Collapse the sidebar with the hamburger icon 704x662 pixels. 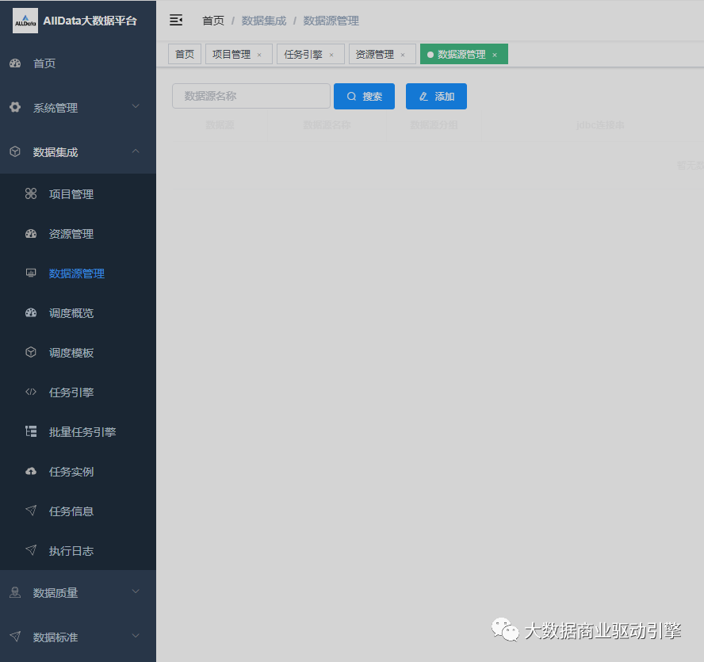(176, 20)
